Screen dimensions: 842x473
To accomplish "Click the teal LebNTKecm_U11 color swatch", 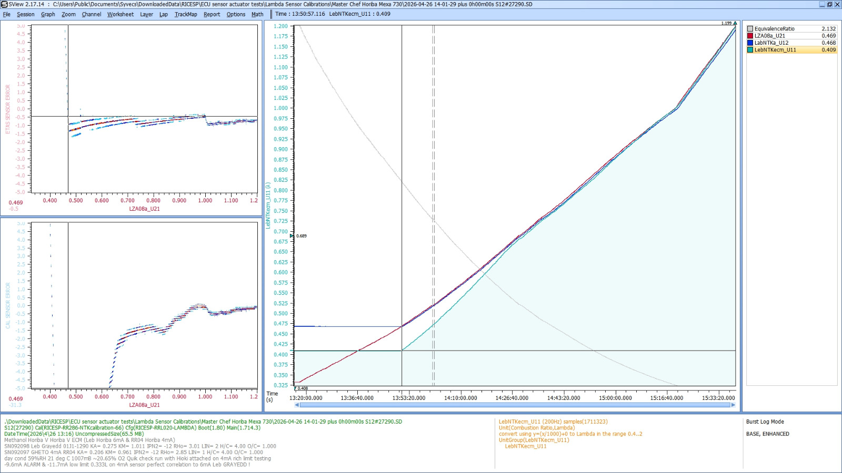I will [750, 50].
